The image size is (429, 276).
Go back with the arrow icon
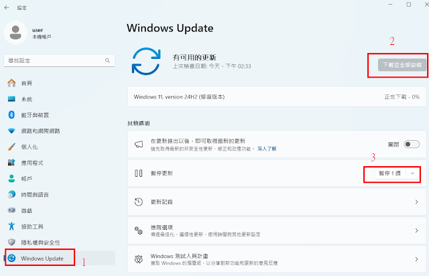coord(7,7)
